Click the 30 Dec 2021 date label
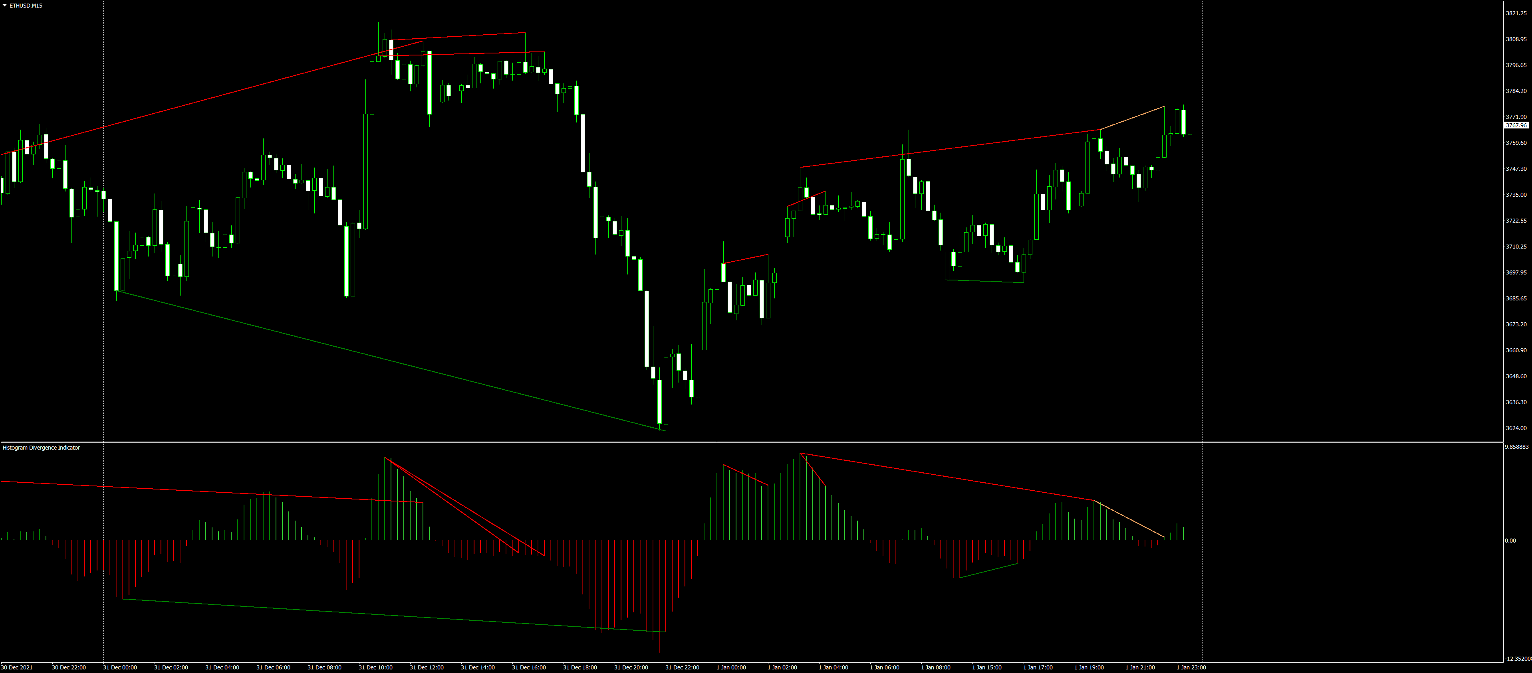1532x673 pixels. coord(17,667)
